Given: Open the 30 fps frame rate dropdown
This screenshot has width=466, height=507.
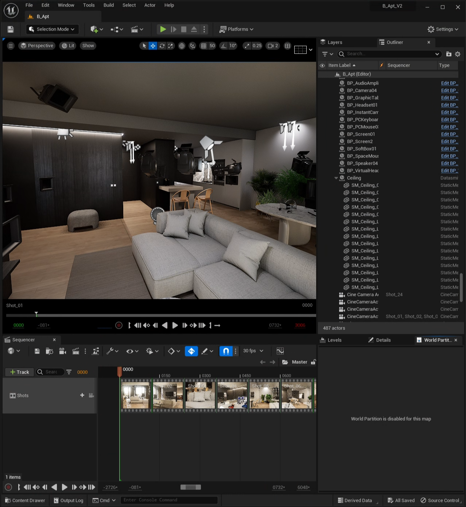Looking at the screenshot, I should [253, 351].
